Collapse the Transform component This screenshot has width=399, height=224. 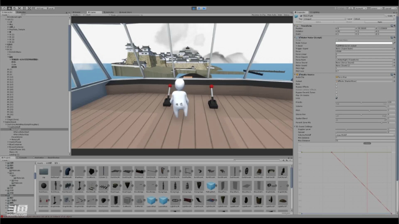click(296, 26)
